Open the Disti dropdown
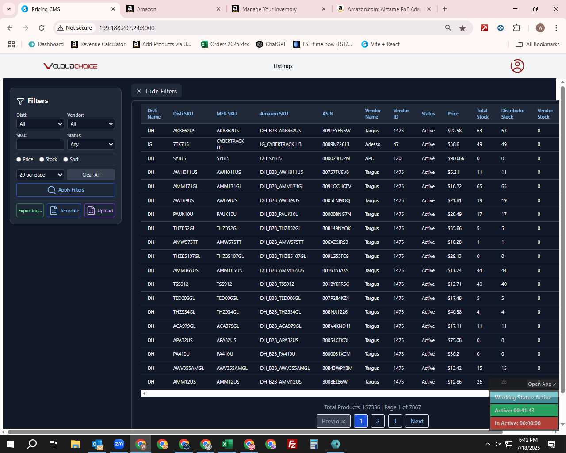 (x=40, y=124)
